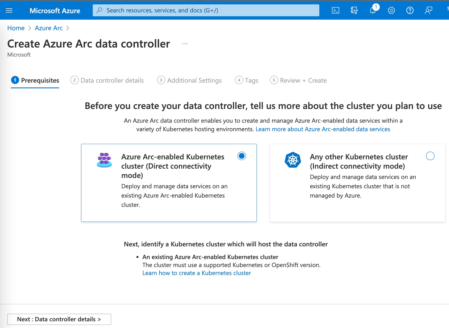Click the Azure Arc Kubernetes cluster icon
The height and width of the screenshot is (328, 449).
[104, 160]
